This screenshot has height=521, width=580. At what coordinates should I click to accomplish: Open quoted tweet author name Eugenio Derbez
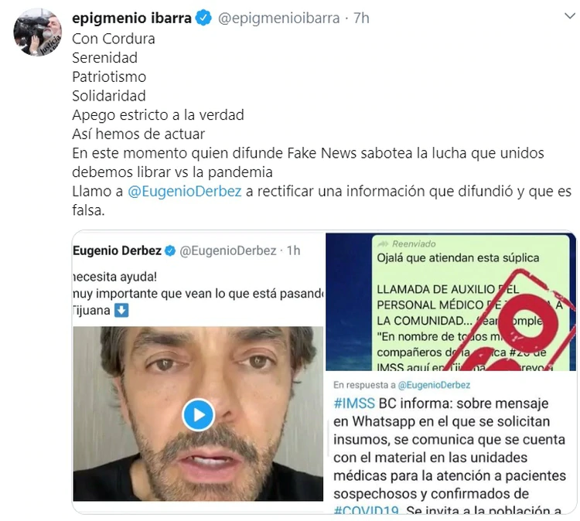pos(117,250)
